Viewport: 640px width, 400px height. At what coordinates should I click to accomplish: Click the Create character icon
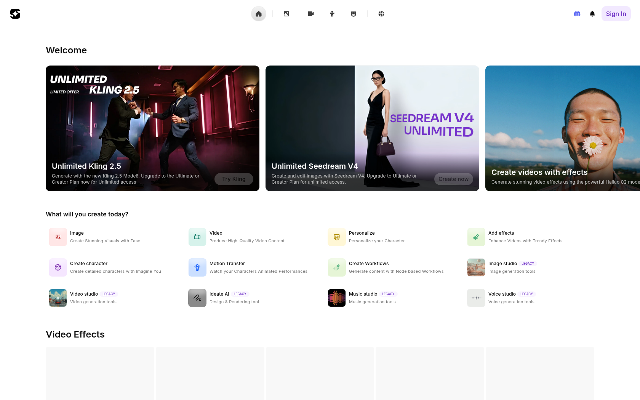pyautogui.click(x=58, y=267)
